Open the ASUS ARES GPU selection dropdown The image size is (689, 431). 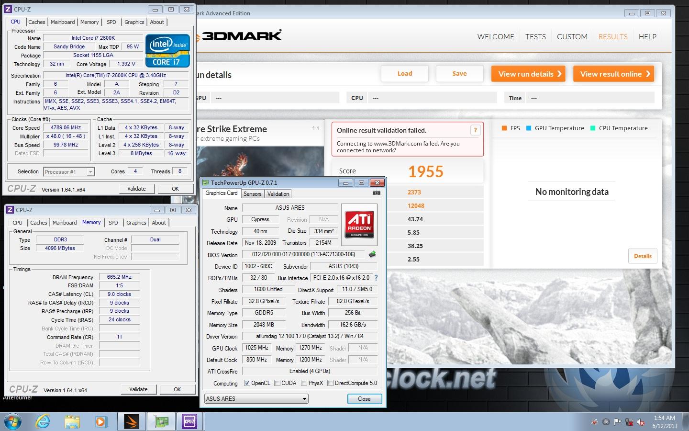point(256,398)
